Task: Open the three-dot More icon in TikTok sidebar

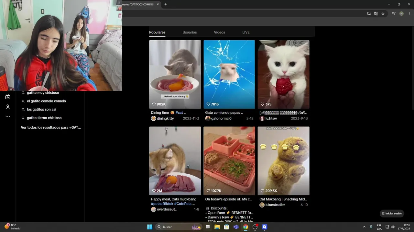Action: (8, 116)
